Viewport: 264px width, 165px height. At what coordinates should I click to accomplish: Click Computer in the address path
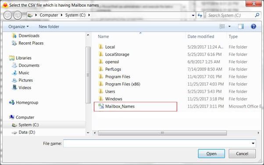tap(49, 15)
